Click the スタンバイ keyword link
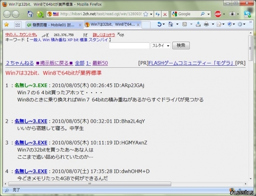This screenshot has height=196, width=256. 98,40
